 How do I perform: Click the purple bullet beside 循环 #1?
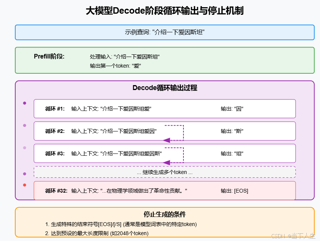click(25, 103)
